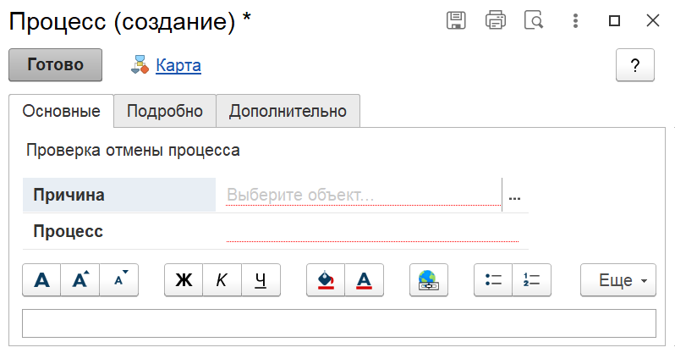Expand the Еще dropdown menu

[618, 280]
